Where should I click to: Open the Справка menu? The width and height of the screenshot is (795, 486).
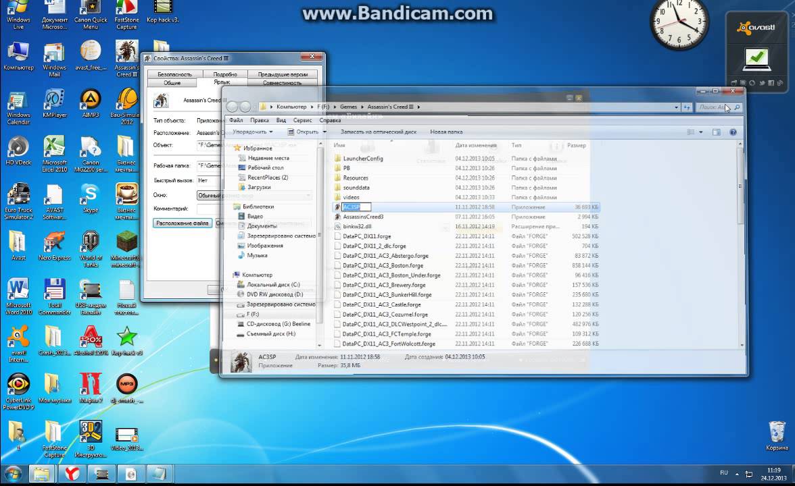click(330, 120)
